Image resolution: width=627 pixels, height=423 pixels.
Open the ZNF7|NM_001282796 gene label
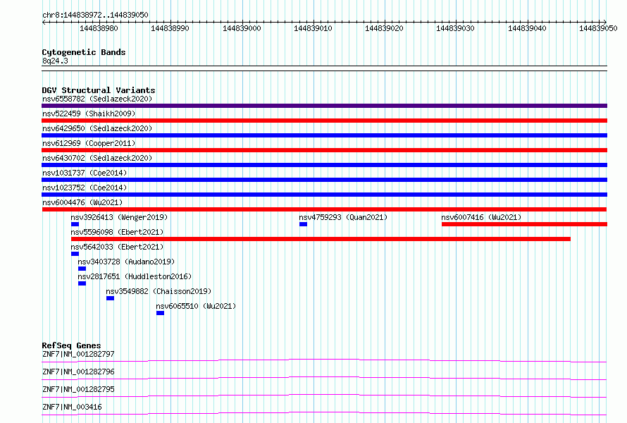[78, 372]
